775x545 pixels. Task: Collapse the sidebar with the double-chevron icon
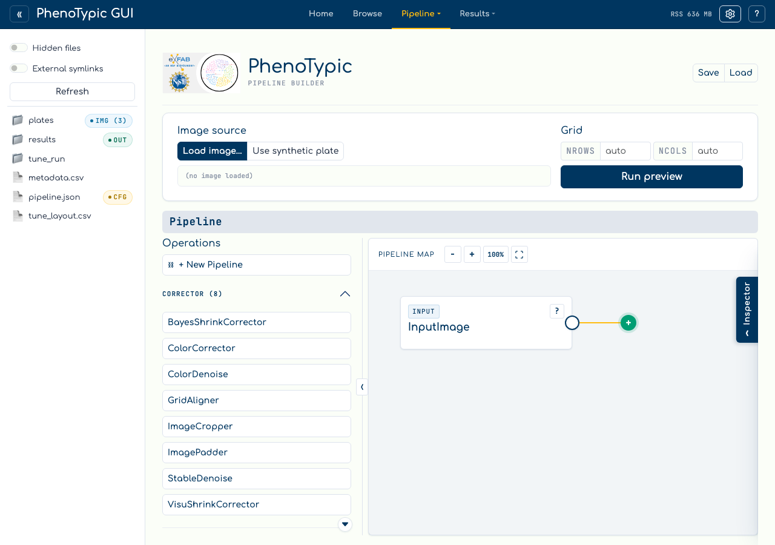point(19,14)
